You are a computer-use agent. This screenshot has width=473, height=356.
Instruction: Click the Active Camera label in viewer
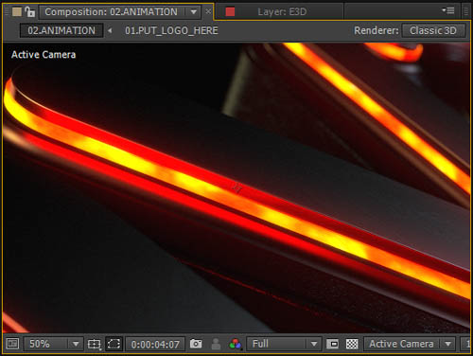click(x=44, y=55)
